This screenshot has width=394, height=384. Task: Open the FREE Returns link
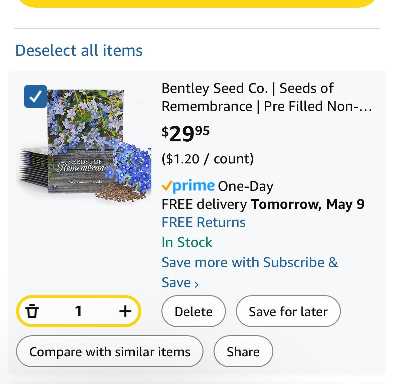(x=204, y=222)
